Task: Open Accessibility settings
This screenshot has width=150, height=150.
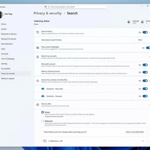Action: click(6, 69)
